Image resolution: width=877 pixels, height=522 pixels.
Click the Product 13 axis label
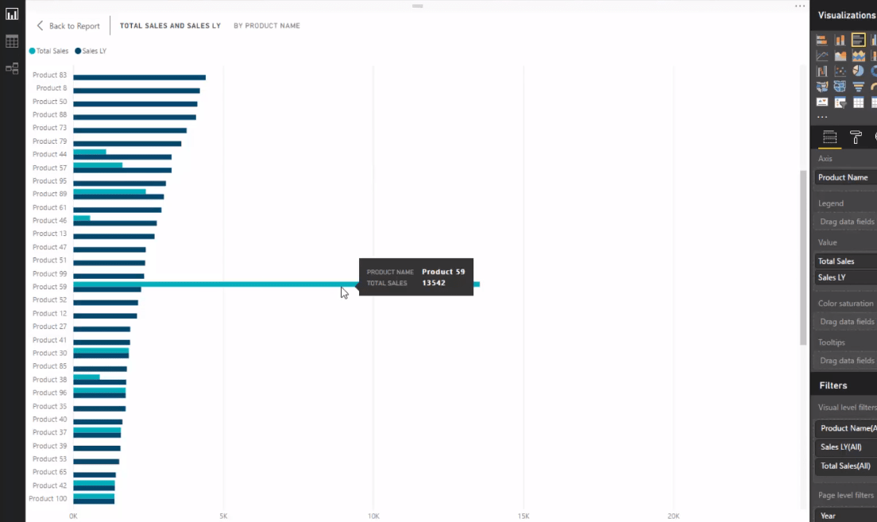coord(49,234)
